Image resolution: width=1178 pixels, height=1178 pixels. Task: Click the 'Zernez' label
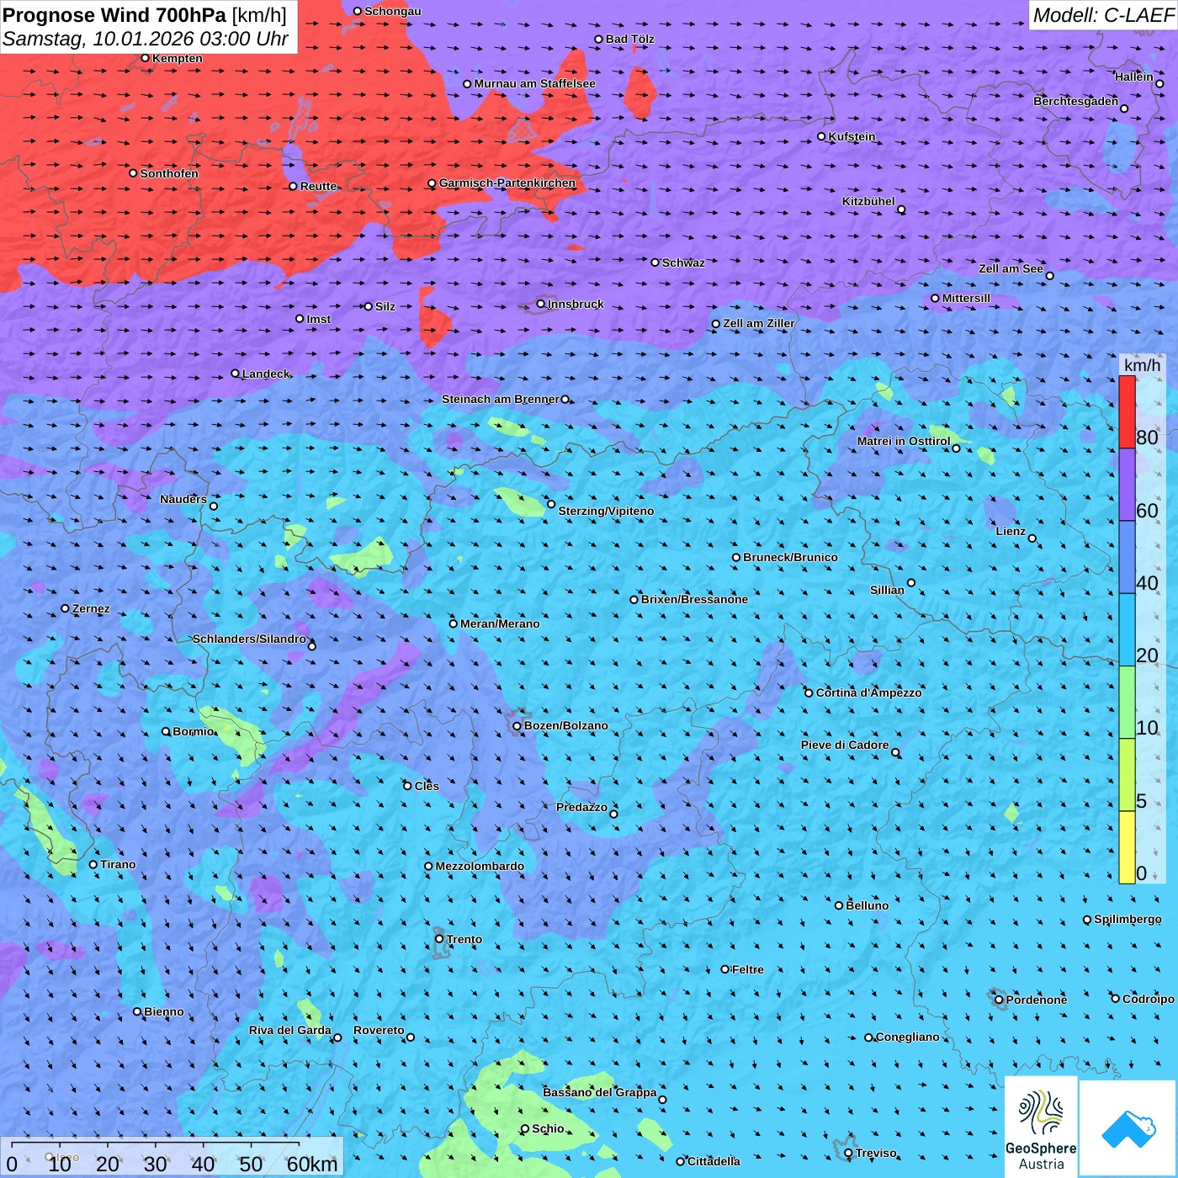(91, 608)
